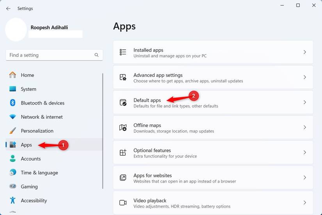Open Bluetooth & devices in sidebar
Viewport: 322px width, 215px height.
[x=43, y=103]
